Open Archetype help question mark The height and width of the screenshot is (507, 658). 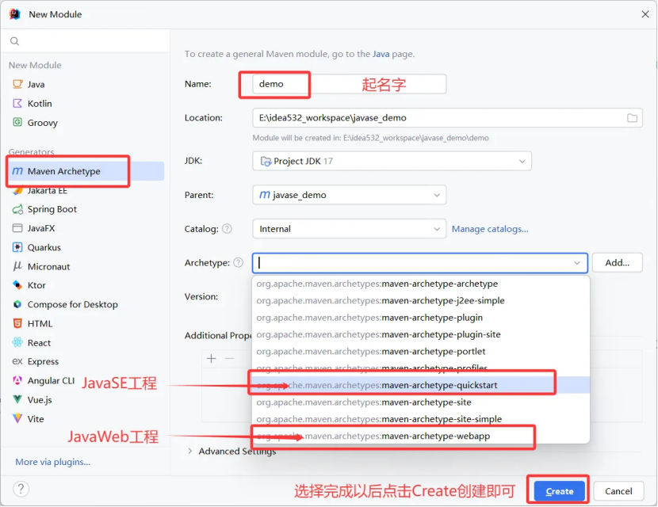(x=238, y=263)
